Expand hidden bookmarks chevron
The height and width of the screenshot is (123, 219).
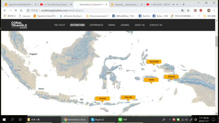[199, 16]
